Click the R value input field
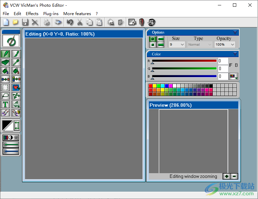Screen dimensions: 258x199 (223, 61)
